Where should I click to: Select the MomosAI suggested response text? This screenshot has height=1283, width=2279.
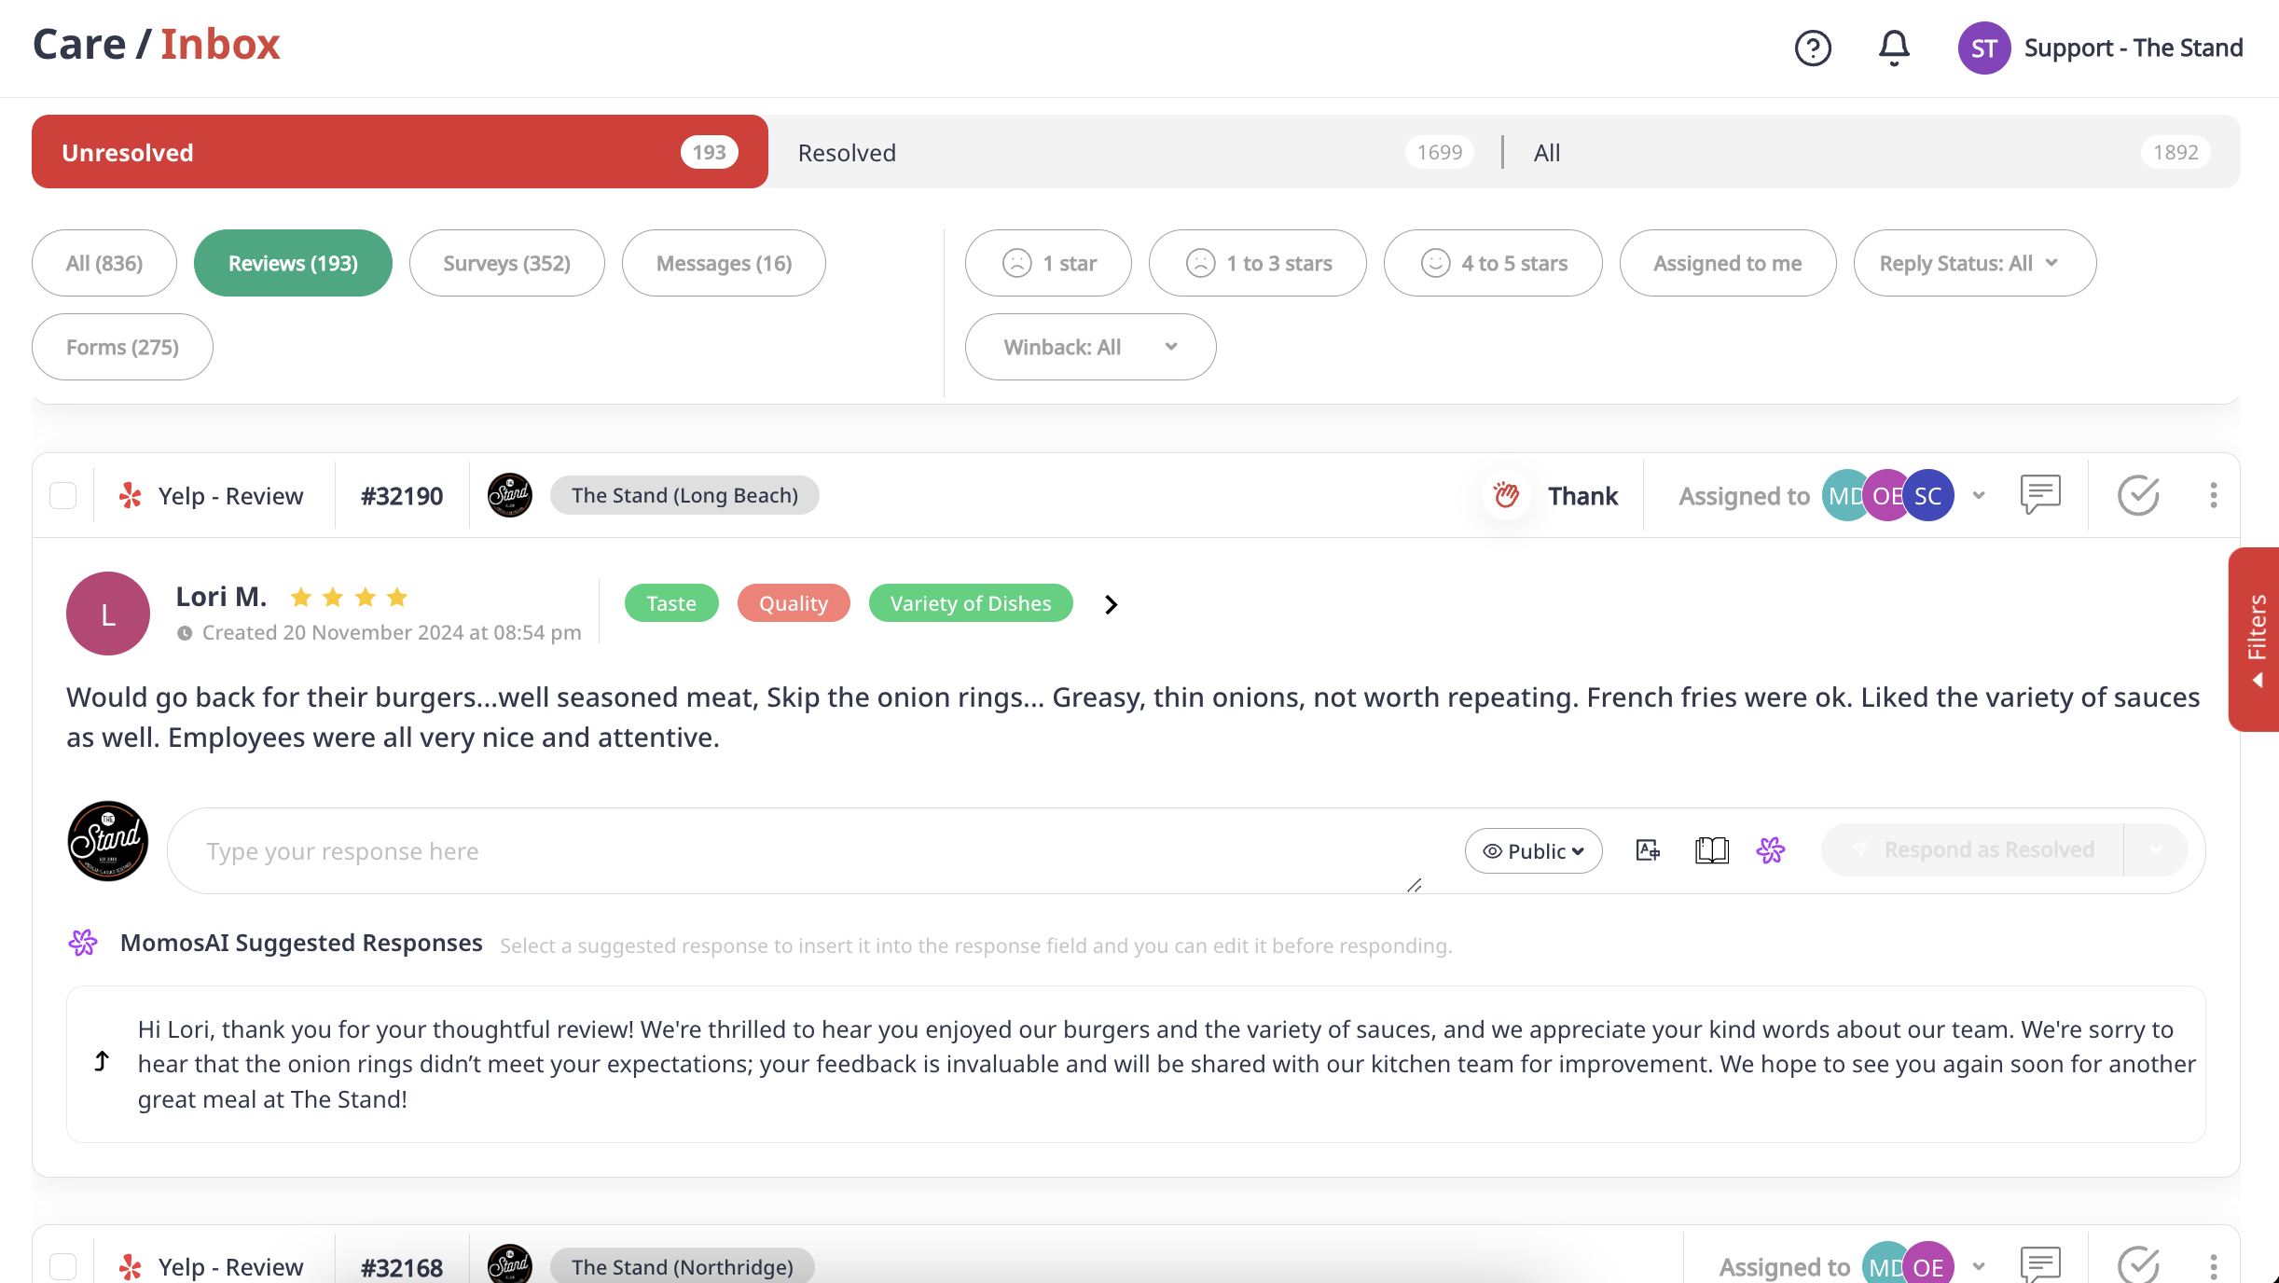[1166, 1064]
